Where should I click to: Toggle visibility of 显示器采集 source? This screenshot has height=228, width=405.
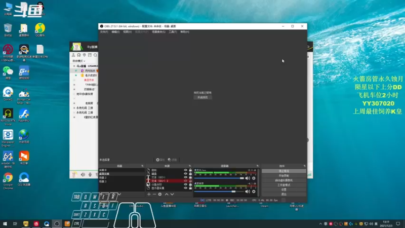click(185, 188)
